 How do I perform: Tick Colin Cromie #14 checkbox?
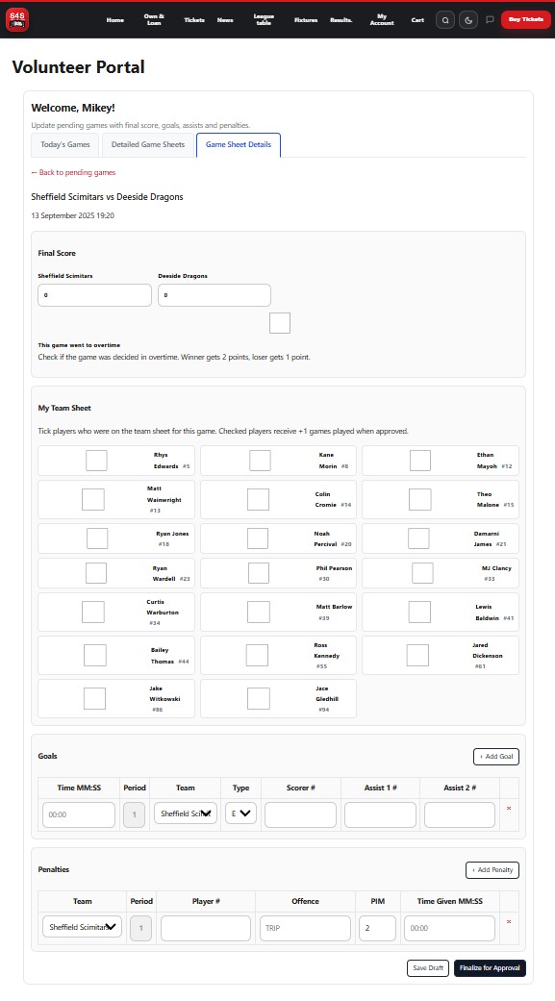[258, 499]
